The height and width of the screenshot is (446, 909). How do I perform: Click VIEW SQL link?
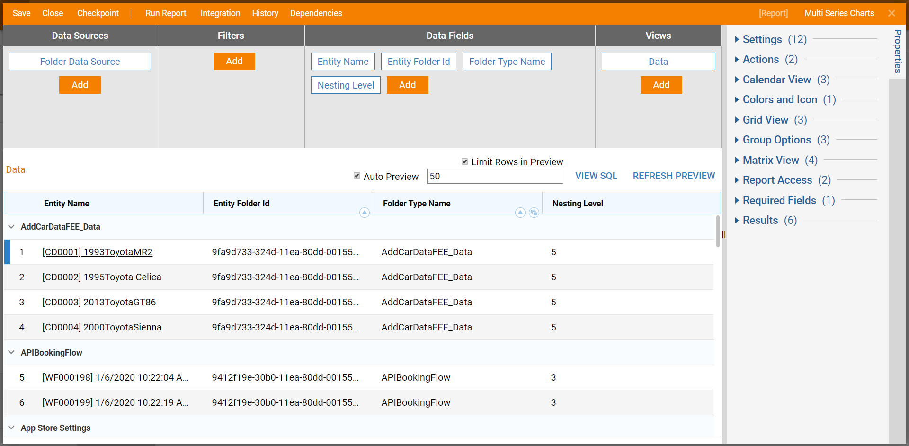(596, 176)
